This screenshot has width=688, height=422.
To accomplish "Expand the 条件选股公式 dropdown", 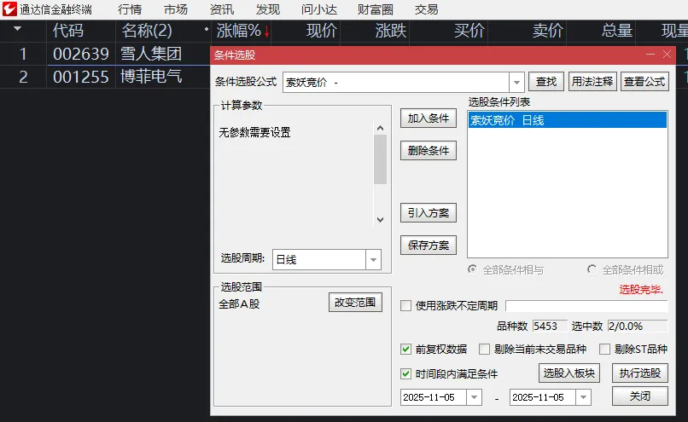I will point(516,82).
